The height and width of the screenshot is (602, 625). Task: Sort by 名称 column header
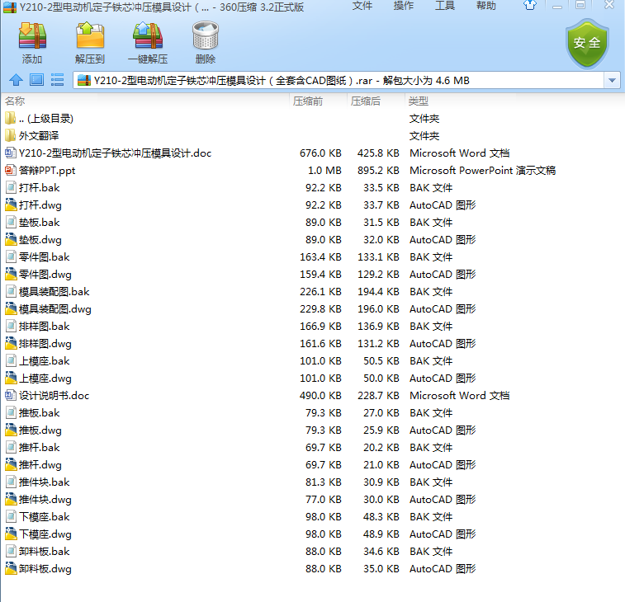[x=15, y=101]
